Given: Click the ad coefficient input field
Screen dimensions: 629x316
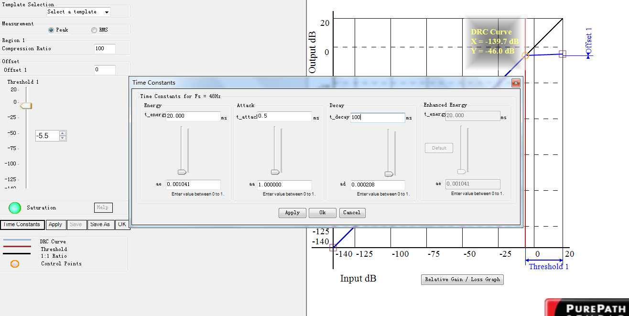Looking at the screenshot, I should point(378,185).
